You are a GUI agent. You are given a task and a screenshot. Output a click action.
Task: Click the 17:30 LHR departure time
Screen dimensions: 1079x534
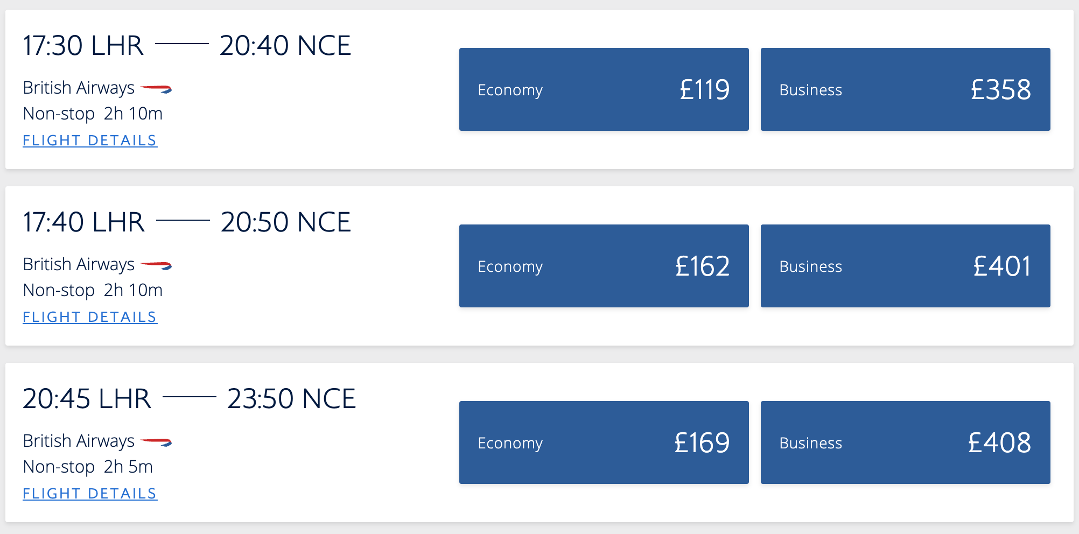coord(83,45)
